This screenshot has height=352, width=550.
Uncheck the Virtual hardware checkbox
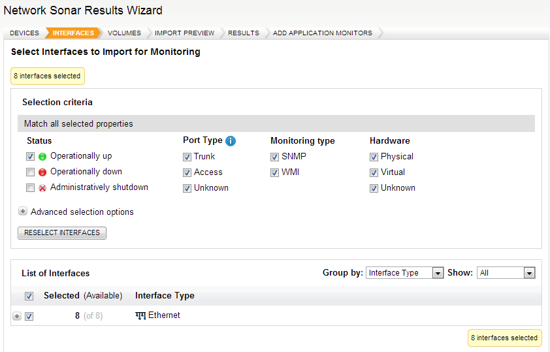tap(374, 172)
